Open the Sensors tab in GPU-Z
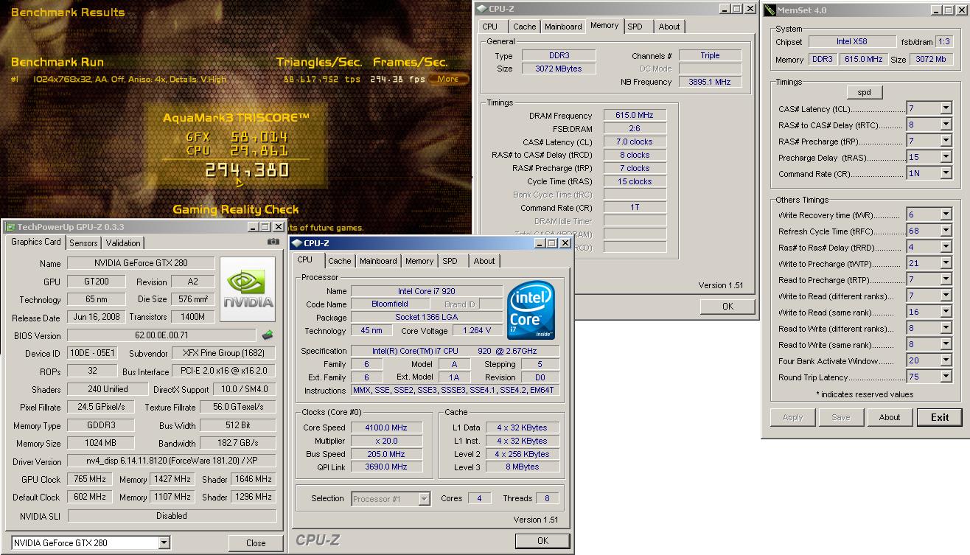The image size is (970, 555). click(x=83, y=242)
